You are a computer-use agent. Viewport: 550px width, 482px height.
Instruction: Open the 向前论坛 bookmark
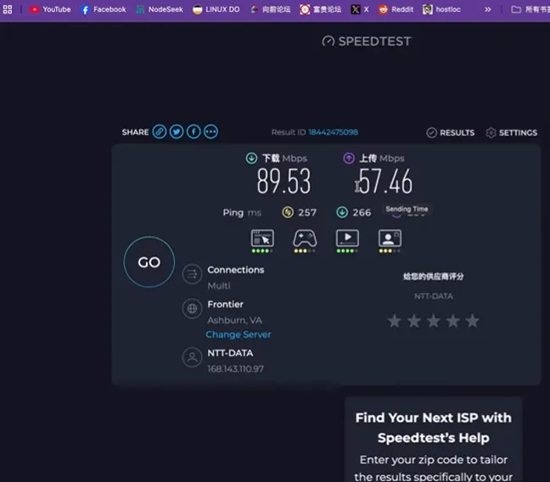pos(270,9)
